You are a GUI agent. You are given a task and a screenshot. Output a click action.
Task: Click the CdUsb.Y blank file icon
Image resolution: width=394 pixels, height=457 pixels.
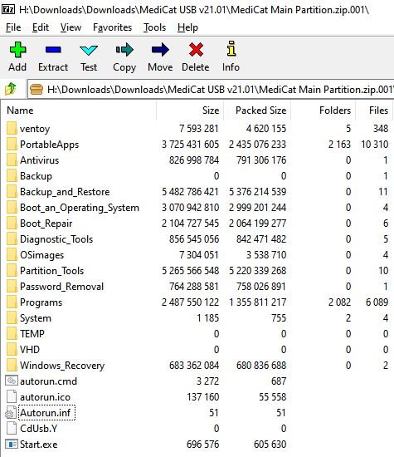click(12, 428)
